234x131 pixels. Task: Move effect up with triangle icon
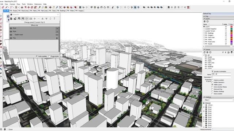coord(42,19)
